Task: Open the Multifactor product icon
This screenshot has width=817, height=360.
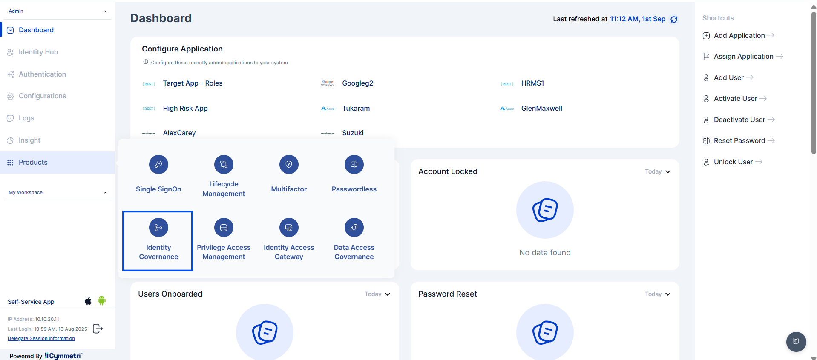Action: click(x=289, y=165)
